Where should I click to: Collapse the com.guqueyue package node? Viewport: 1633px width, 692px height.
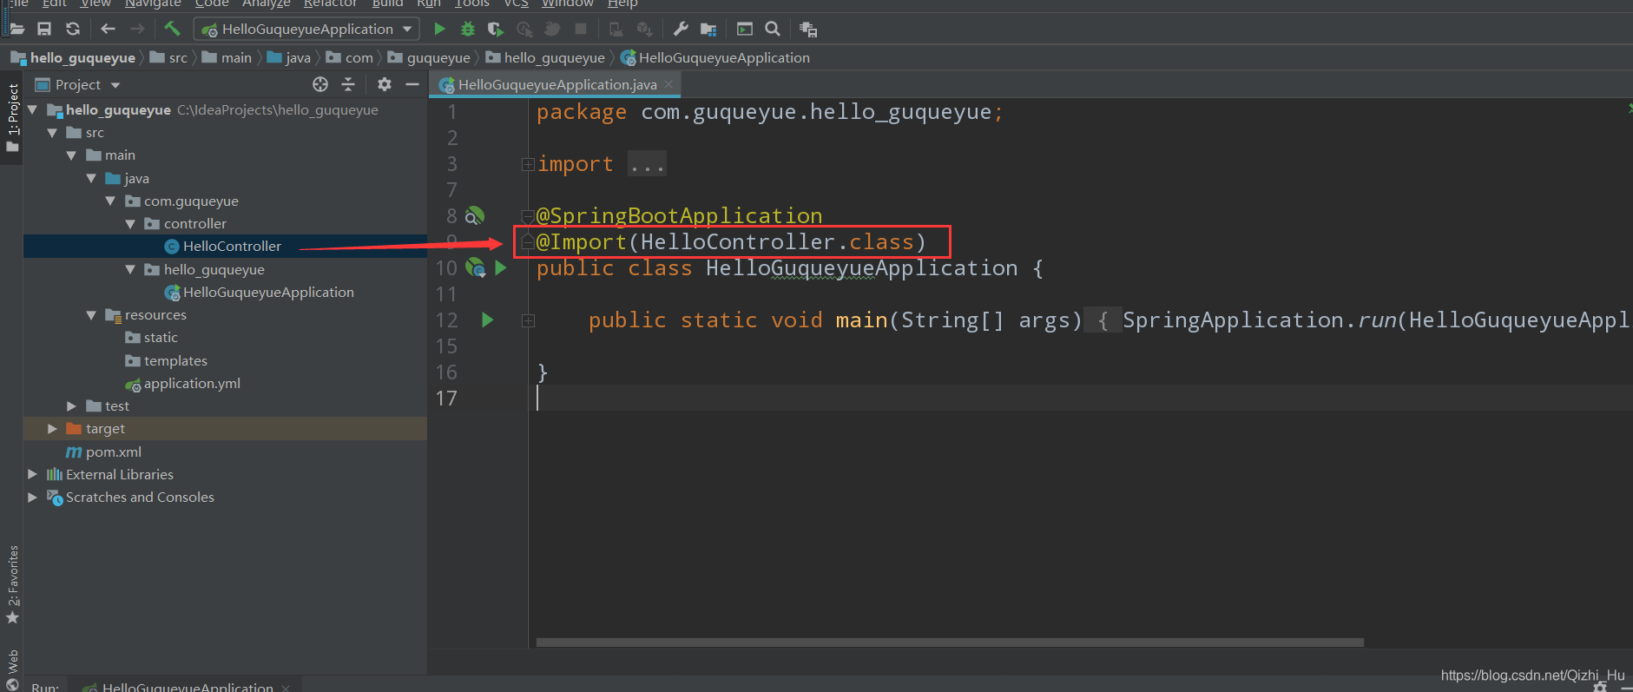click(110, 201)
